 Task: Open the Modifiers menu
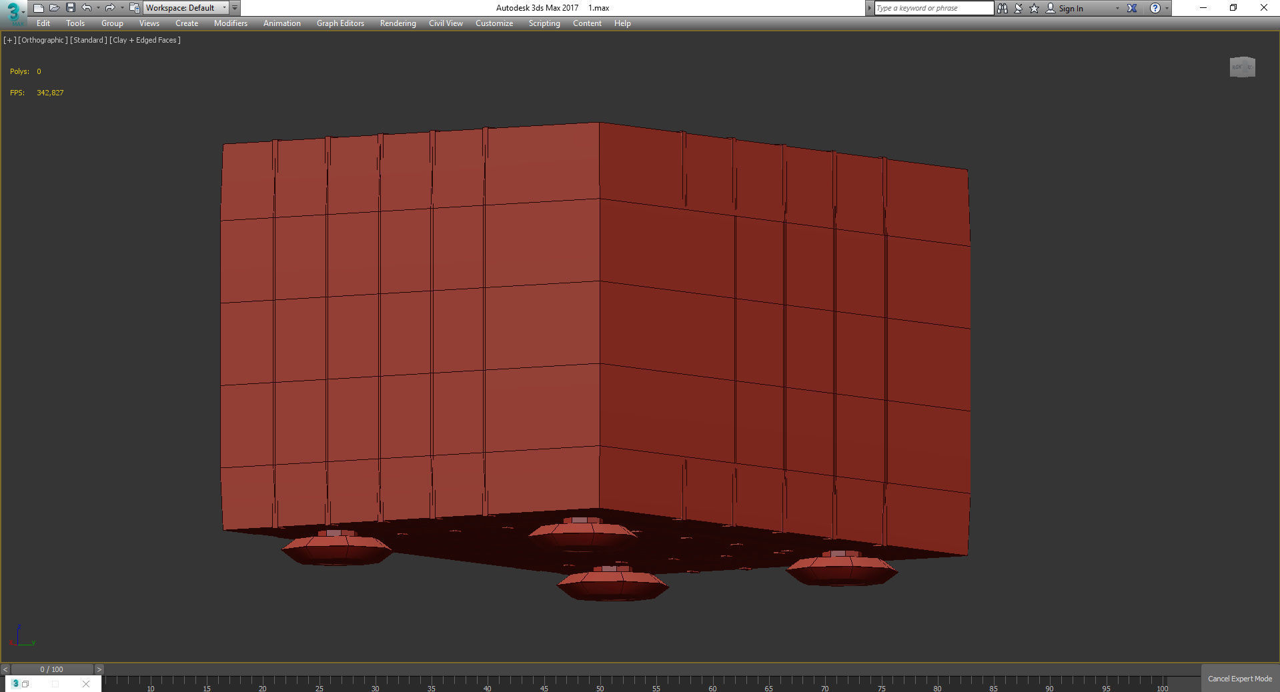pos(231,23)
